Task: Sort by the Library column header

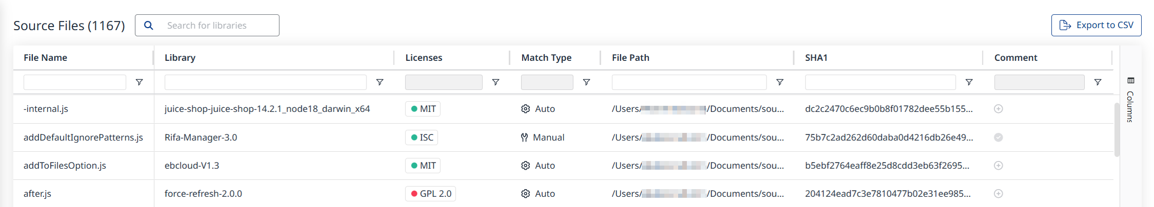Action: point(180,58)
